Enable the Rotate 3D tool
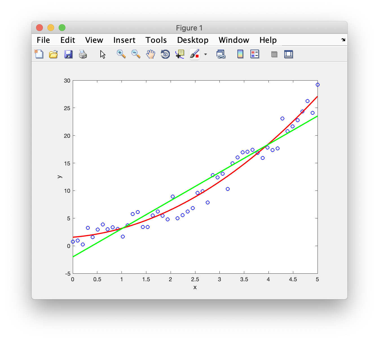379x341 pixels. tap(165, 54)
